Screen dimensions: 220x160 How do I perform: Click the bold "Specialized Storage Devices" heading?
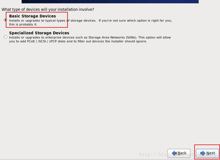[x=39, y=33]
